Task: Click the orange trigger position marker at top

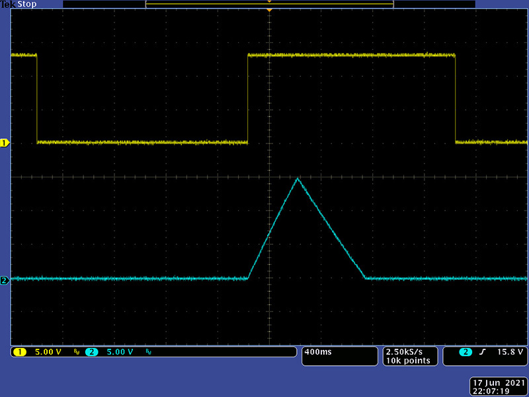Action: [x=269, y=10]
